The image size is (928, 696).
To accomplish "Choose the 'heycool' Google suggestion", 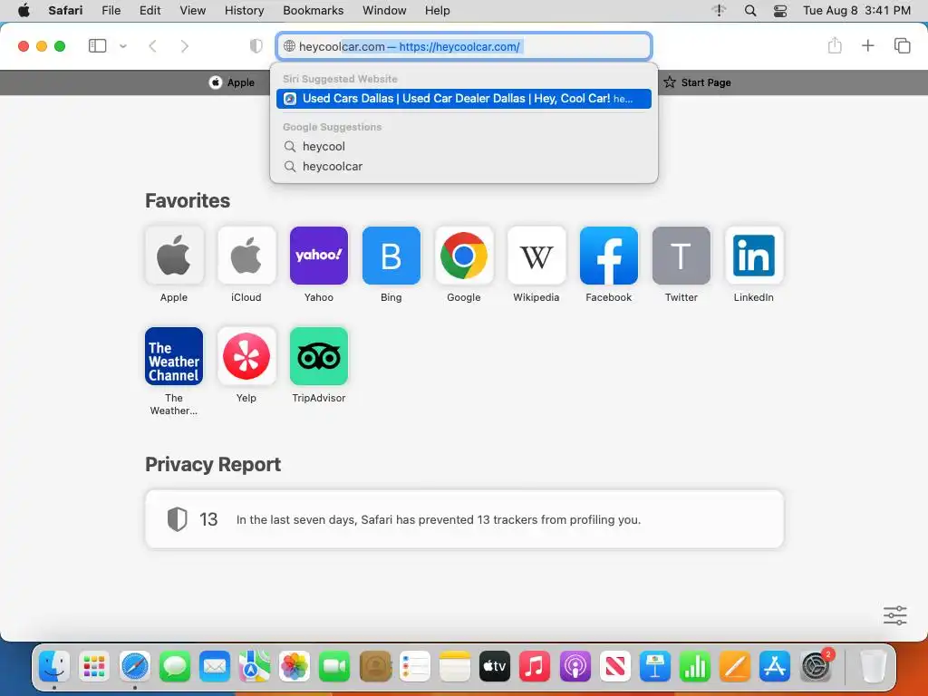I will (x=464, y=146).
